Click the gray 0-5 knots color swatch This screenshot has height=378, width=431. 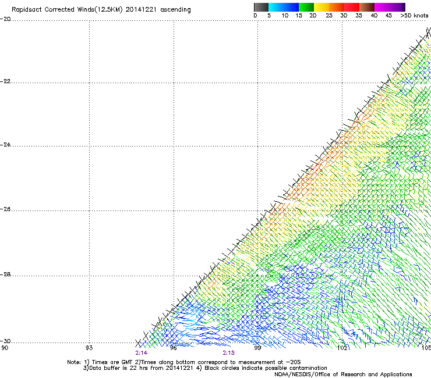261,7
